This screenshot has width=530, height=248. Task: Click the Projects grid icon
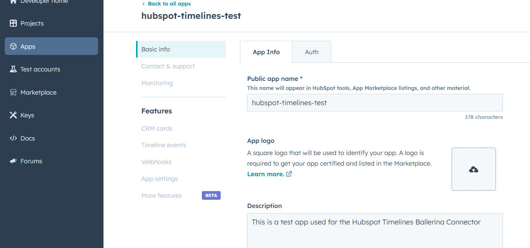pos(13,23)
